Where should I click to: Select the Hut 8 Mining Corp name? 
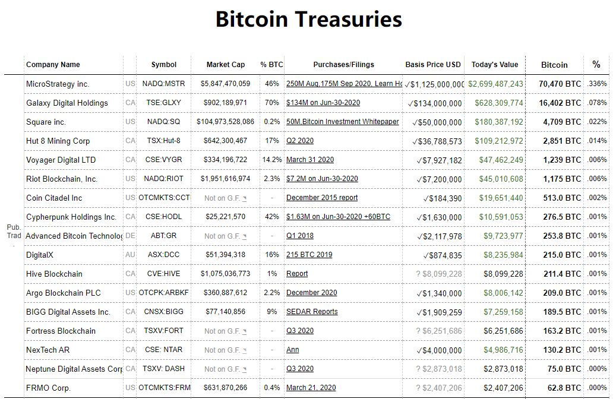[58, 141]
